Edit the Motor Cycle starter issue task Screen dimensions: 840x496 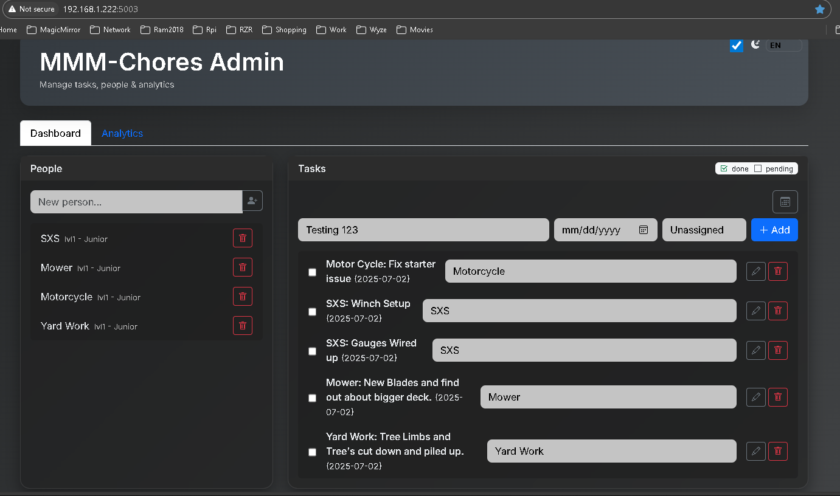click(755, 272)
